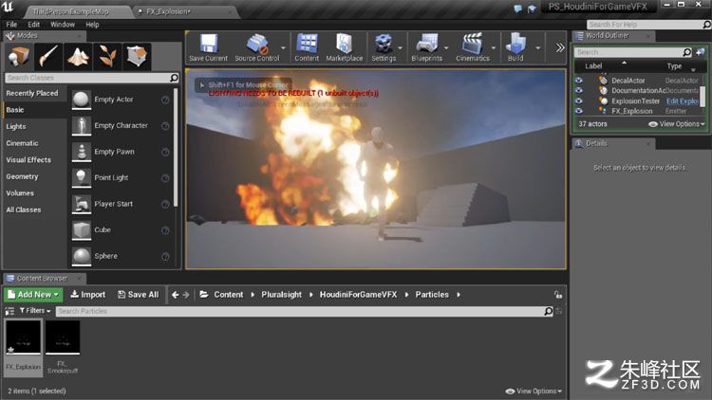Toggle visibility of ExplosionTester
This screenshot has height=400, width=712.
point(578,100)
